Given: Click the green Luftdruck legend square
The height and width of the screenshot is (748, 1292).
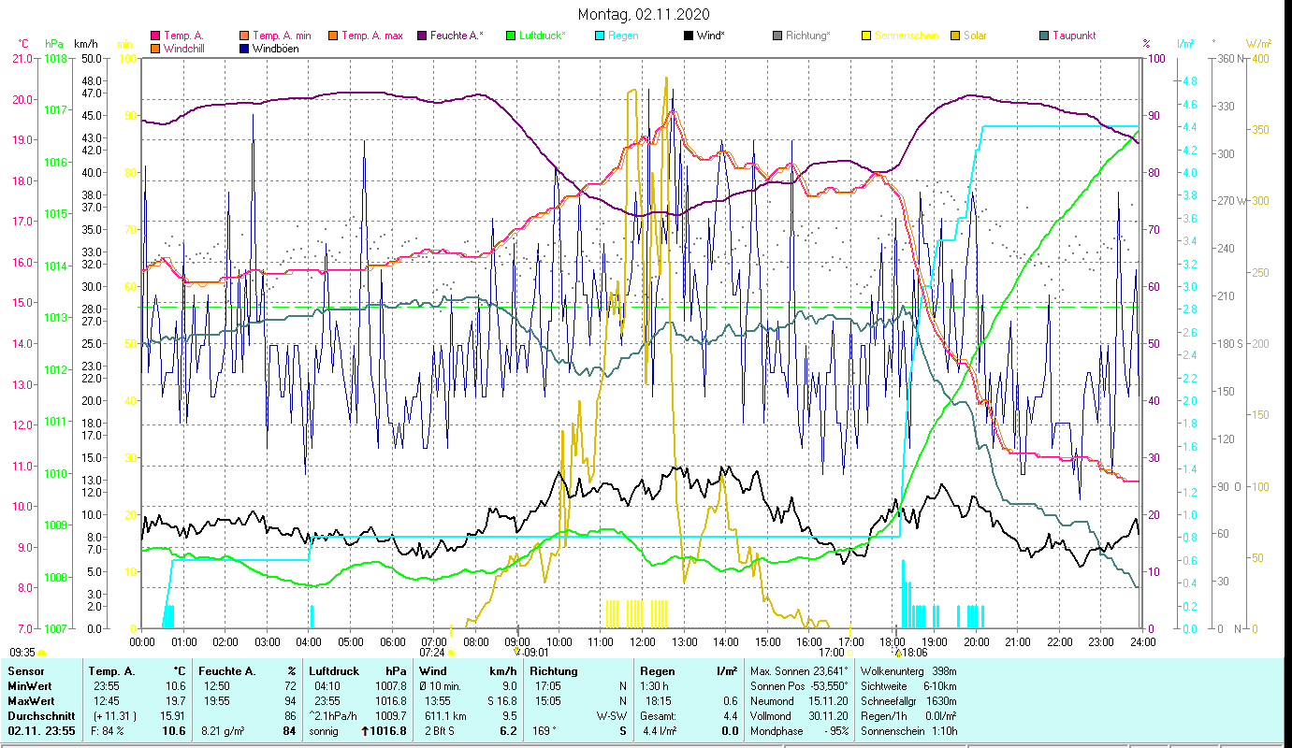Looking at the screenshot, I should tap(511, 36).
